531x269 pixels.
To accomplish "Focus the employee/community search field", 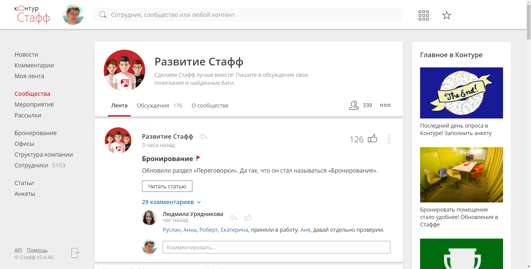I will 248,15.
